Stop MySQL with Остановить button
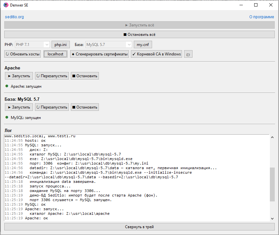279x235 pixels. tap(85, 107)
